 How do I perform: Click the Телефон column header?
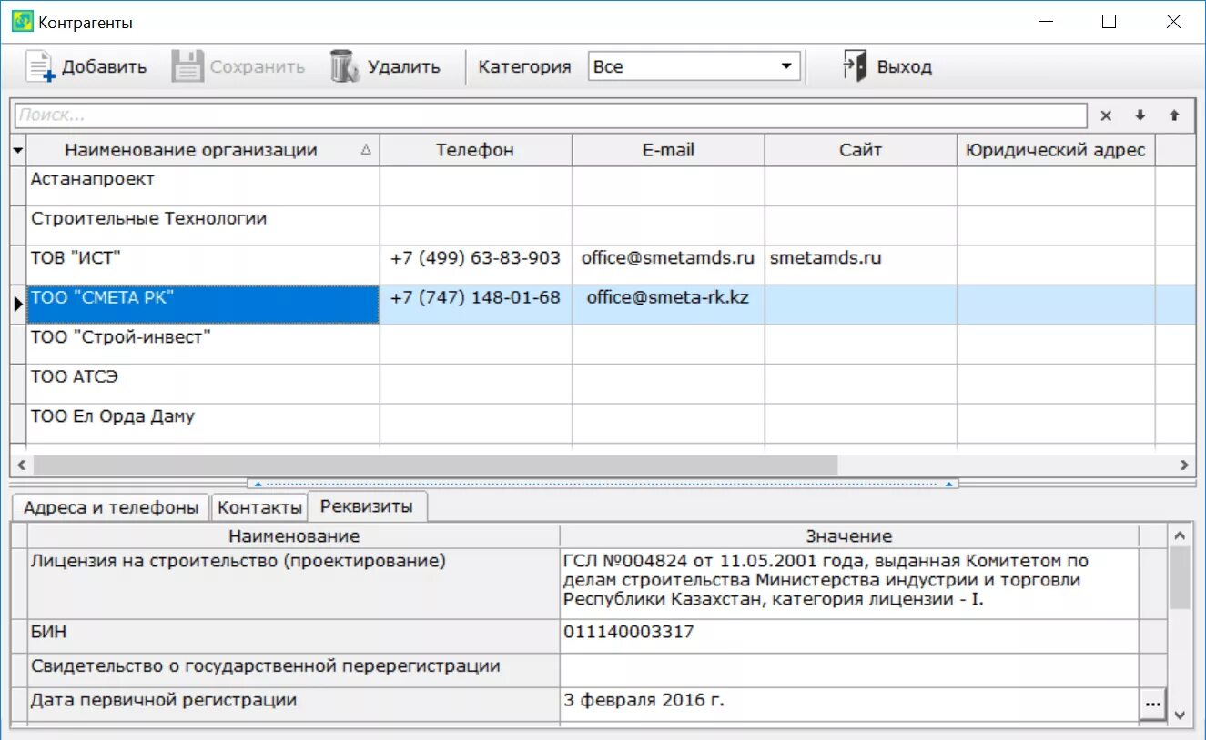[475, 150]
